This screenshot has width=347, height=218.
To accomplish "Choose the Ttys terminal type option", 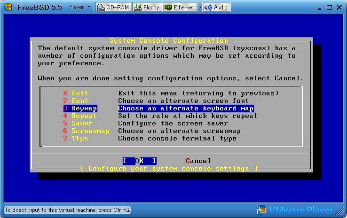I will click(x=80, y=138).
